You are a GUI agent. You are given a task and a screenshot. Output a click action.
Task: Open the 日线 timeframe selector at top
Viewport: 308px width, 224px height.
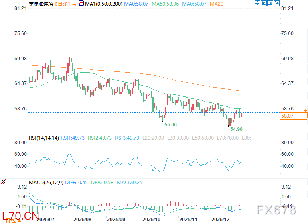point(62,4)
